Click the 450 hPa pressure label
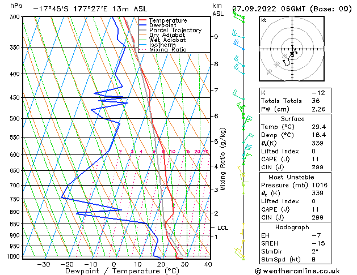 pos(16,97)
